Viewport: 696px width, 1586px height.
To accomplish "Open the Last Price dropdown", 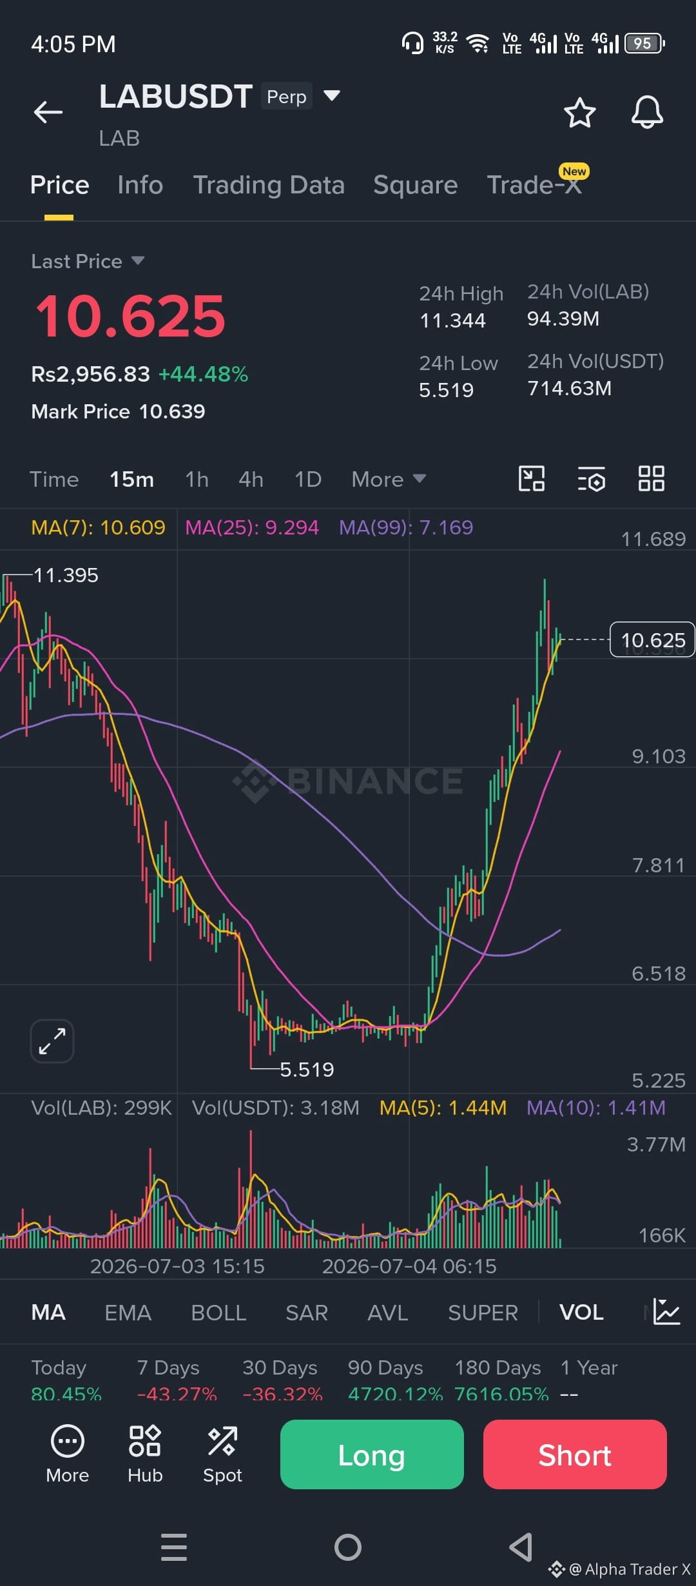I will 88,261.
